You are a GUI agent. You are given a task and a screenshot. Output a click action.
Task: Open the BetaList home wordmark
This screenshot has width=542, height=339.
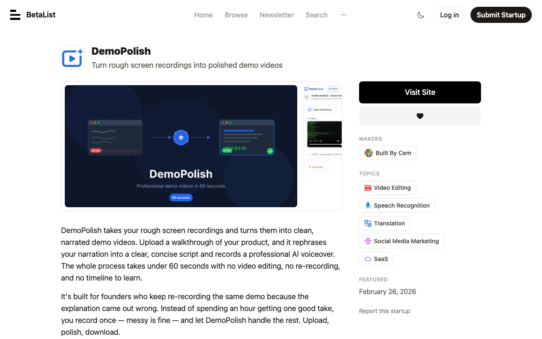pyautogui.click(x=41, y=15)
